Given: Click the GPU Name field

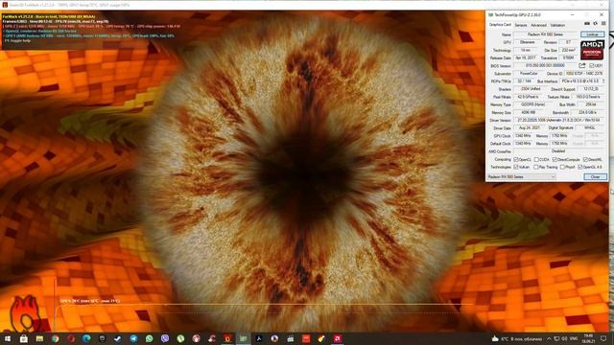Looking at the screenshot, I should 546,34.
